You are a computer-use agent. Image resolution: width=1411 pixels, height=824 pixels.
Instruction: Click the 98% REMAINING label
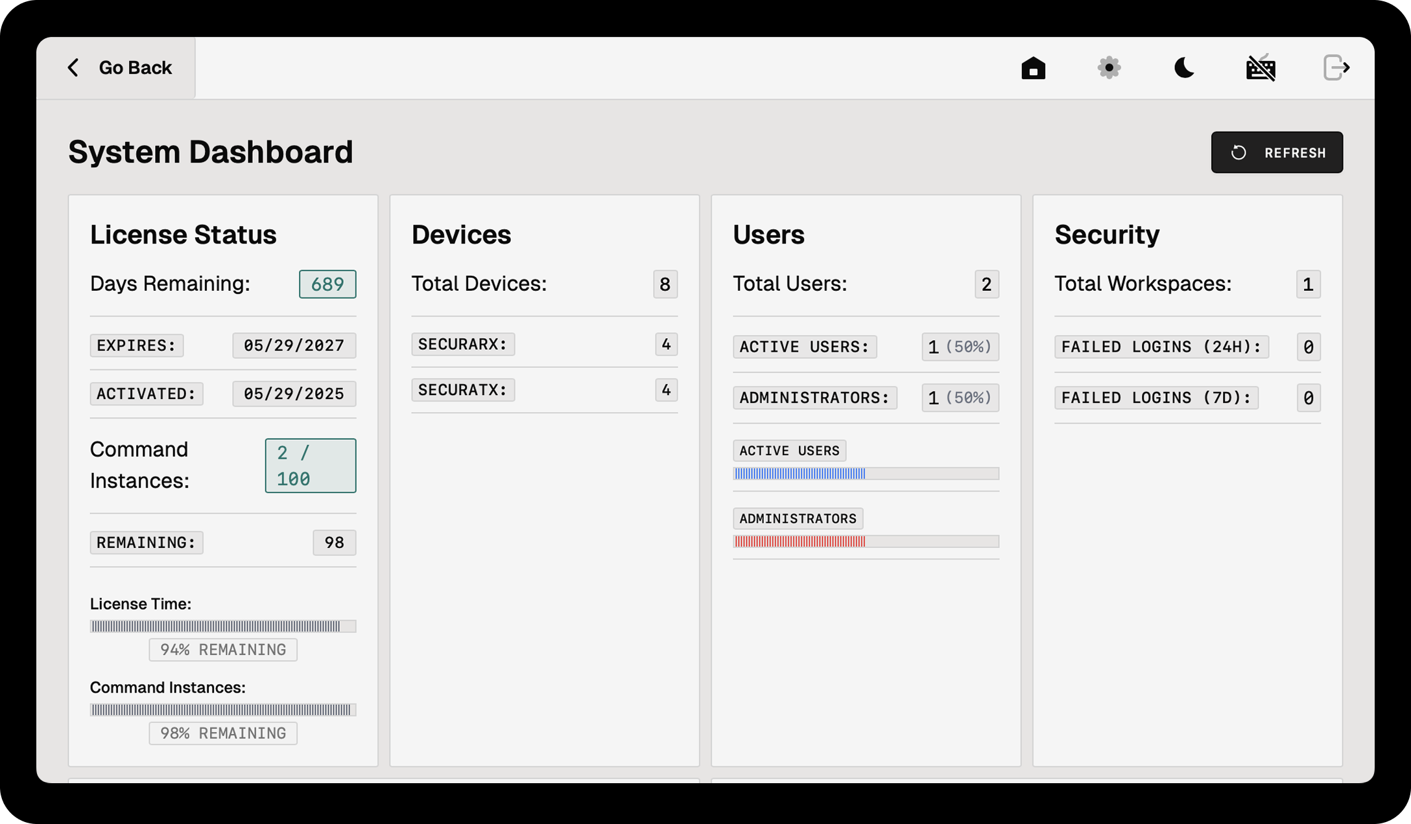pyautogui.click(x=223, y=733)
